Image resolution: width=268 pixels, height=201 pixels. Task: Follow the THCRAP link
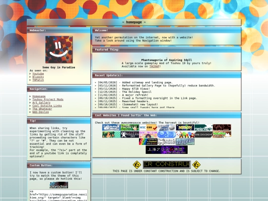coord(154,67)
